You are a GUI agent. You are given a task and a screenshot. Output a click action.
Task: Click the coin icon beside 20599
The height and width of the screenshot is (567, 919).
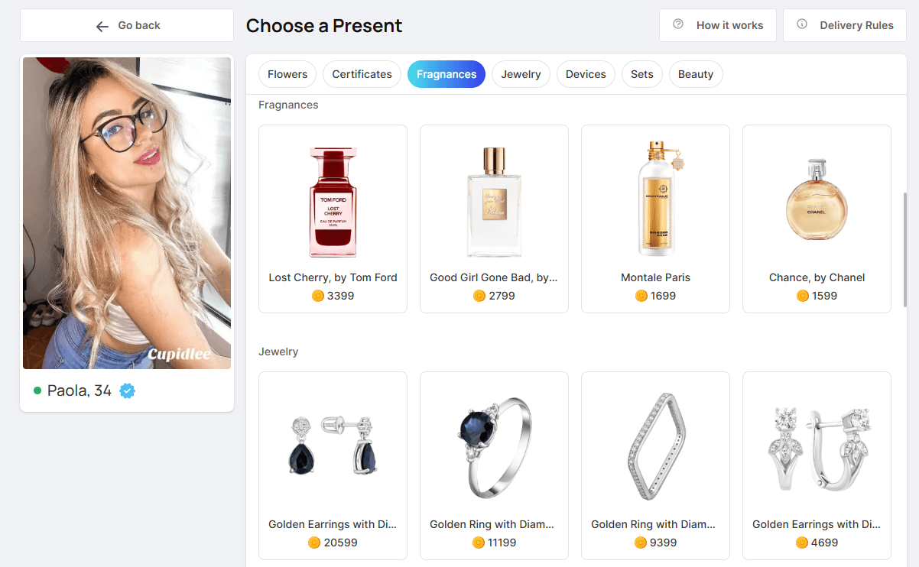click(x=313, y=543)
